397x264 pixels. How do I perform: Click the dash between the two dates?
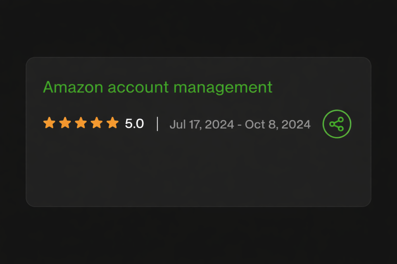coord(239,124)
